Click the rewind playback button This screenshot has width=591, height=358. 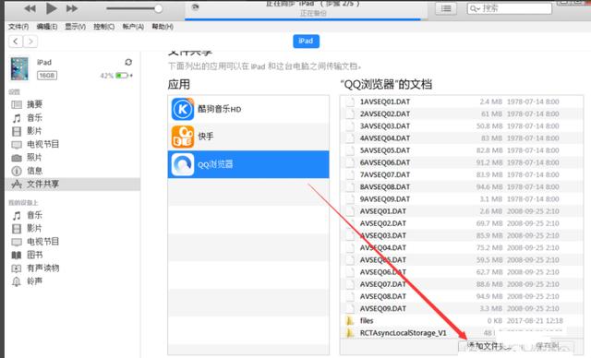pyautogui.click(x=30, y=8)
